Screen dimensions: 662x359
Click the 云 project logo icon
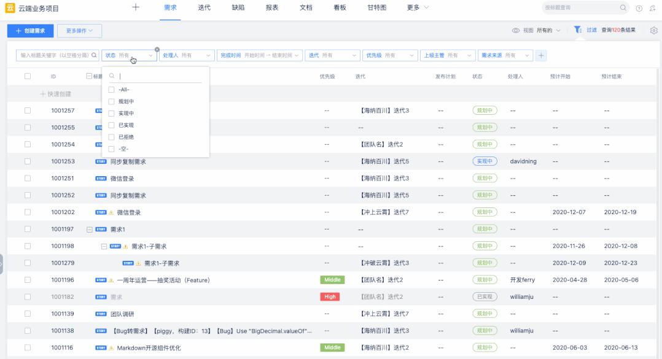click(x=10, y=8)
